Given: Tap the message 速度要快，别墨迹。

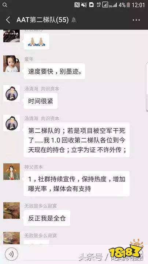Looking at the screenshot, I should click(54, 71).
